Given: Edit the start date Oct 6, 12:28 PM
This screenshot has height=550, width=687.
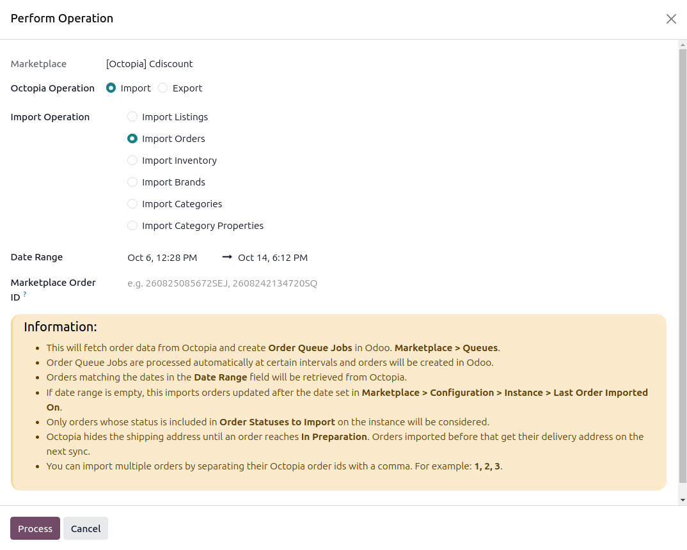Looking at the screenshot, I should (x=162, y=258).
